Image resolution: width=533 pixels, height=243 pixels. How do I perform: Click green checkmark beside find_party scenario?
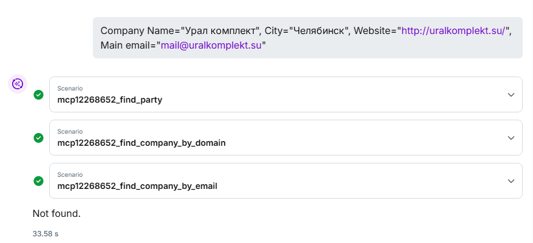coord(38,95)
